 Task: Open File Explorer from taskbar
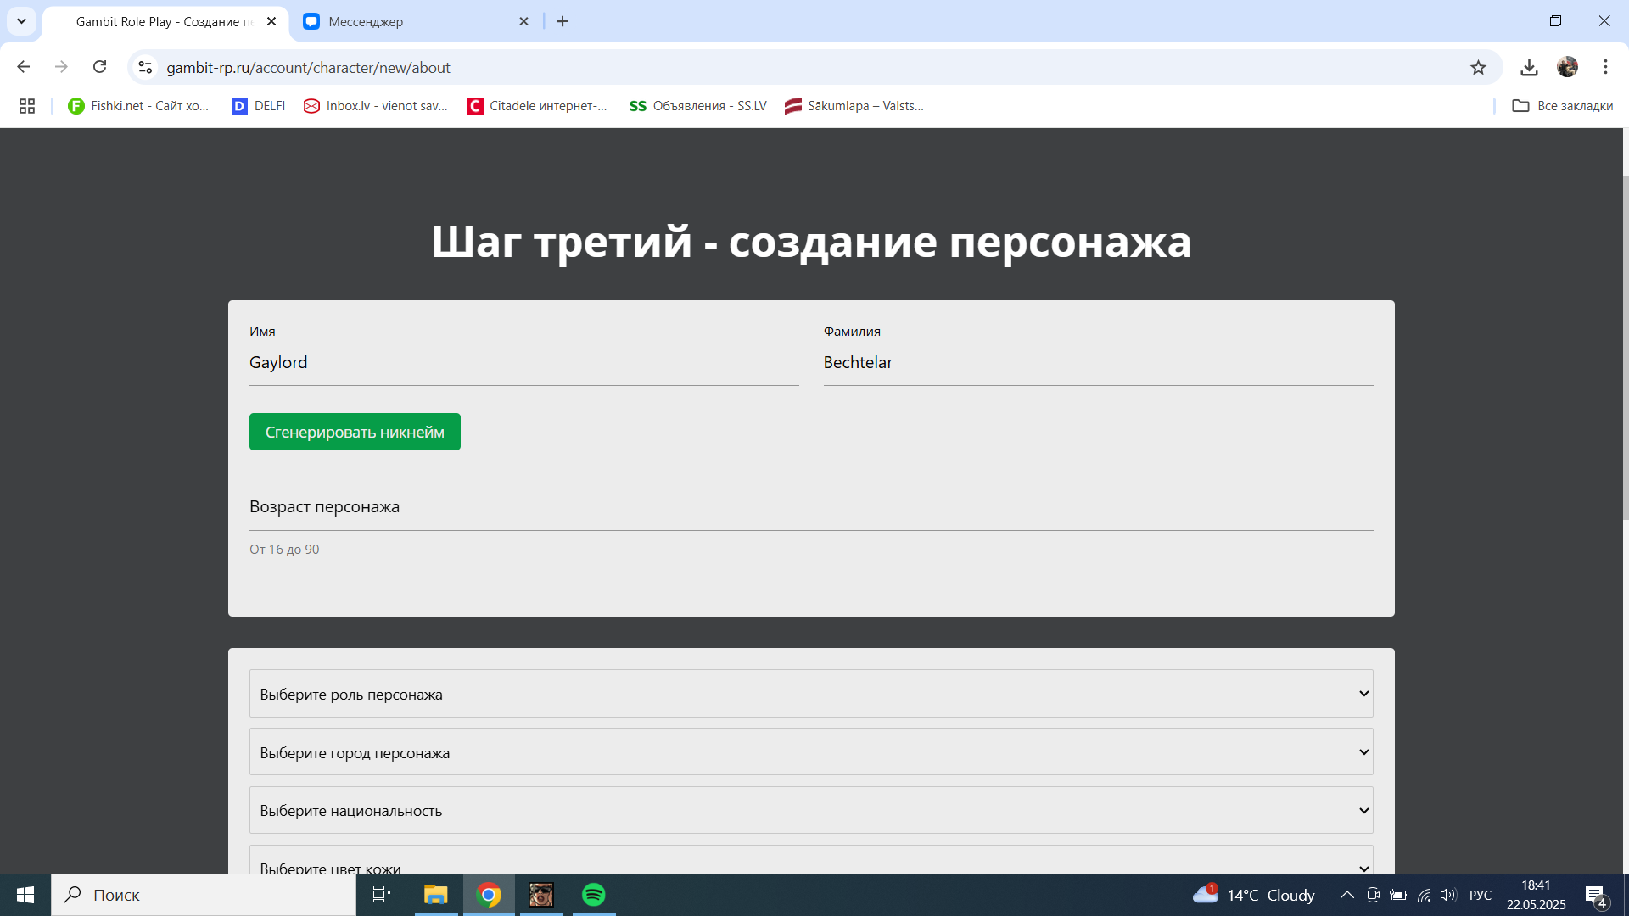[x=435, y=895]
